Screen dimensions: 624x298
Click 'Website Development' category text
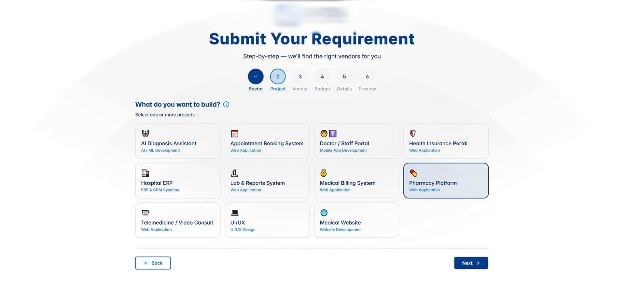[340, 230]
